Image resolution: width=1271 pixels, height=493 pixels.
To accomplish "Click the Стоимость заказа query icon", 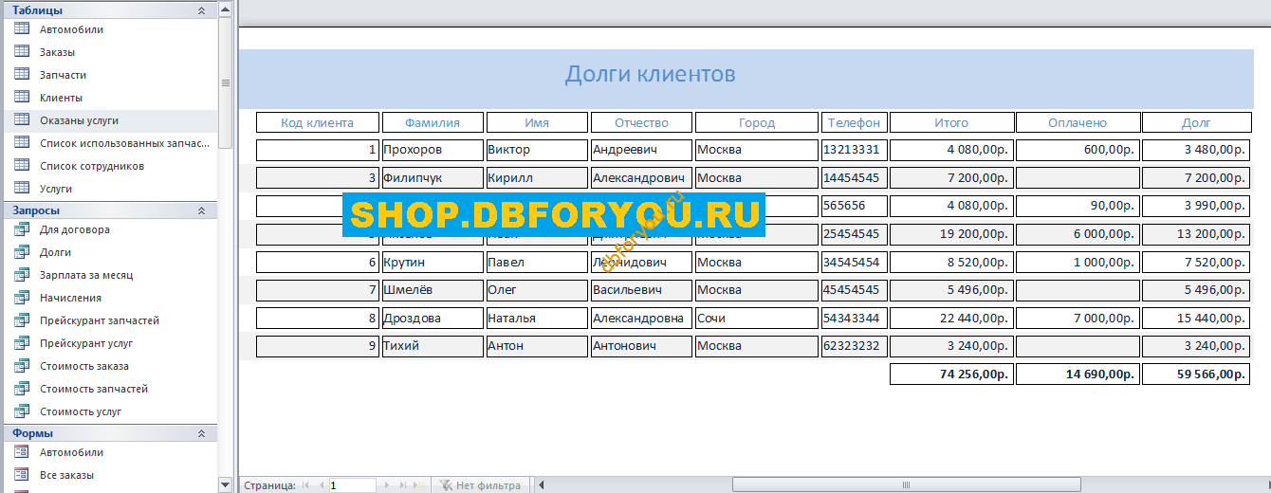I will pyautogui.click(x=22, y=366).
